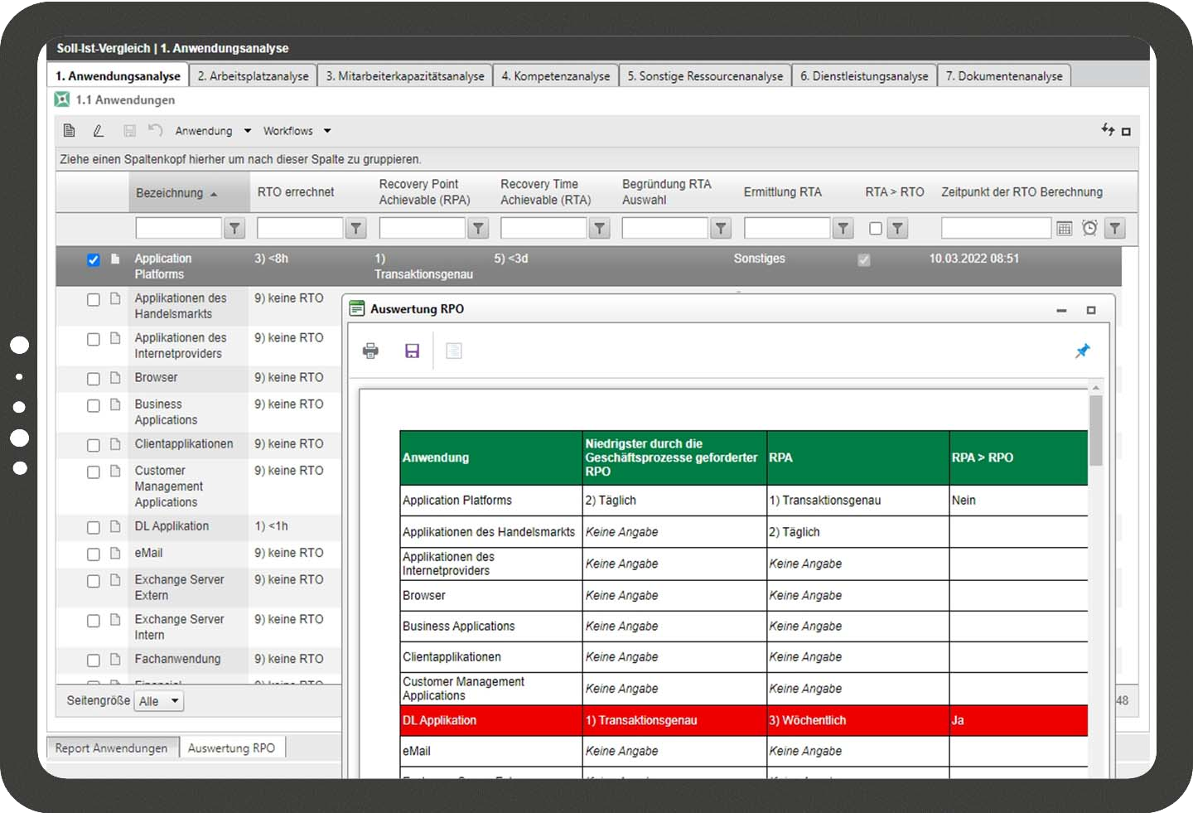1193x813 pixels.
Task: Save the Auswertung RPO report
Action: (412, 351)
